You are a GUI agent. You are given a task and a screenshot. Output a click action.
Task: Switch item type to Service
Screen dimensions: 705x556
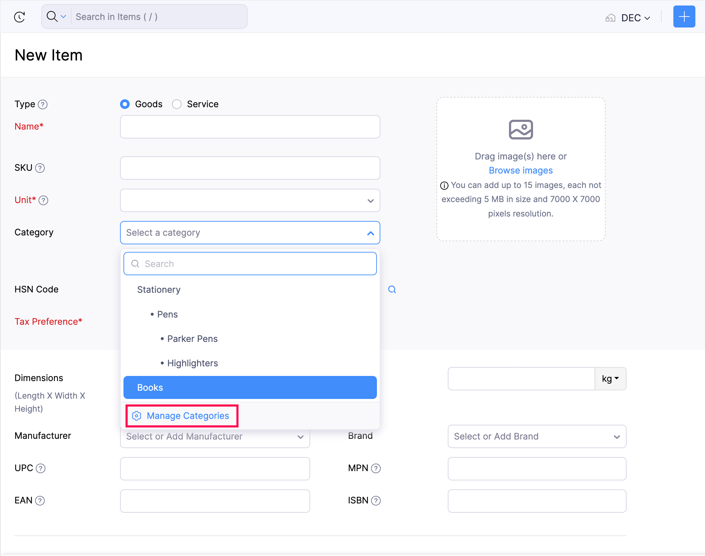pyautogui.click(x=177, y=104)
